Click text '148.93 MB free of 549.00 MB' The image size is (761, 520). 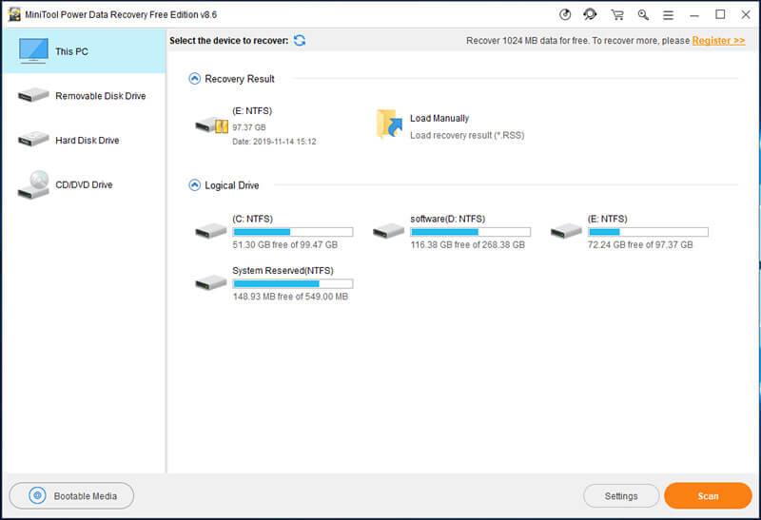290,297
